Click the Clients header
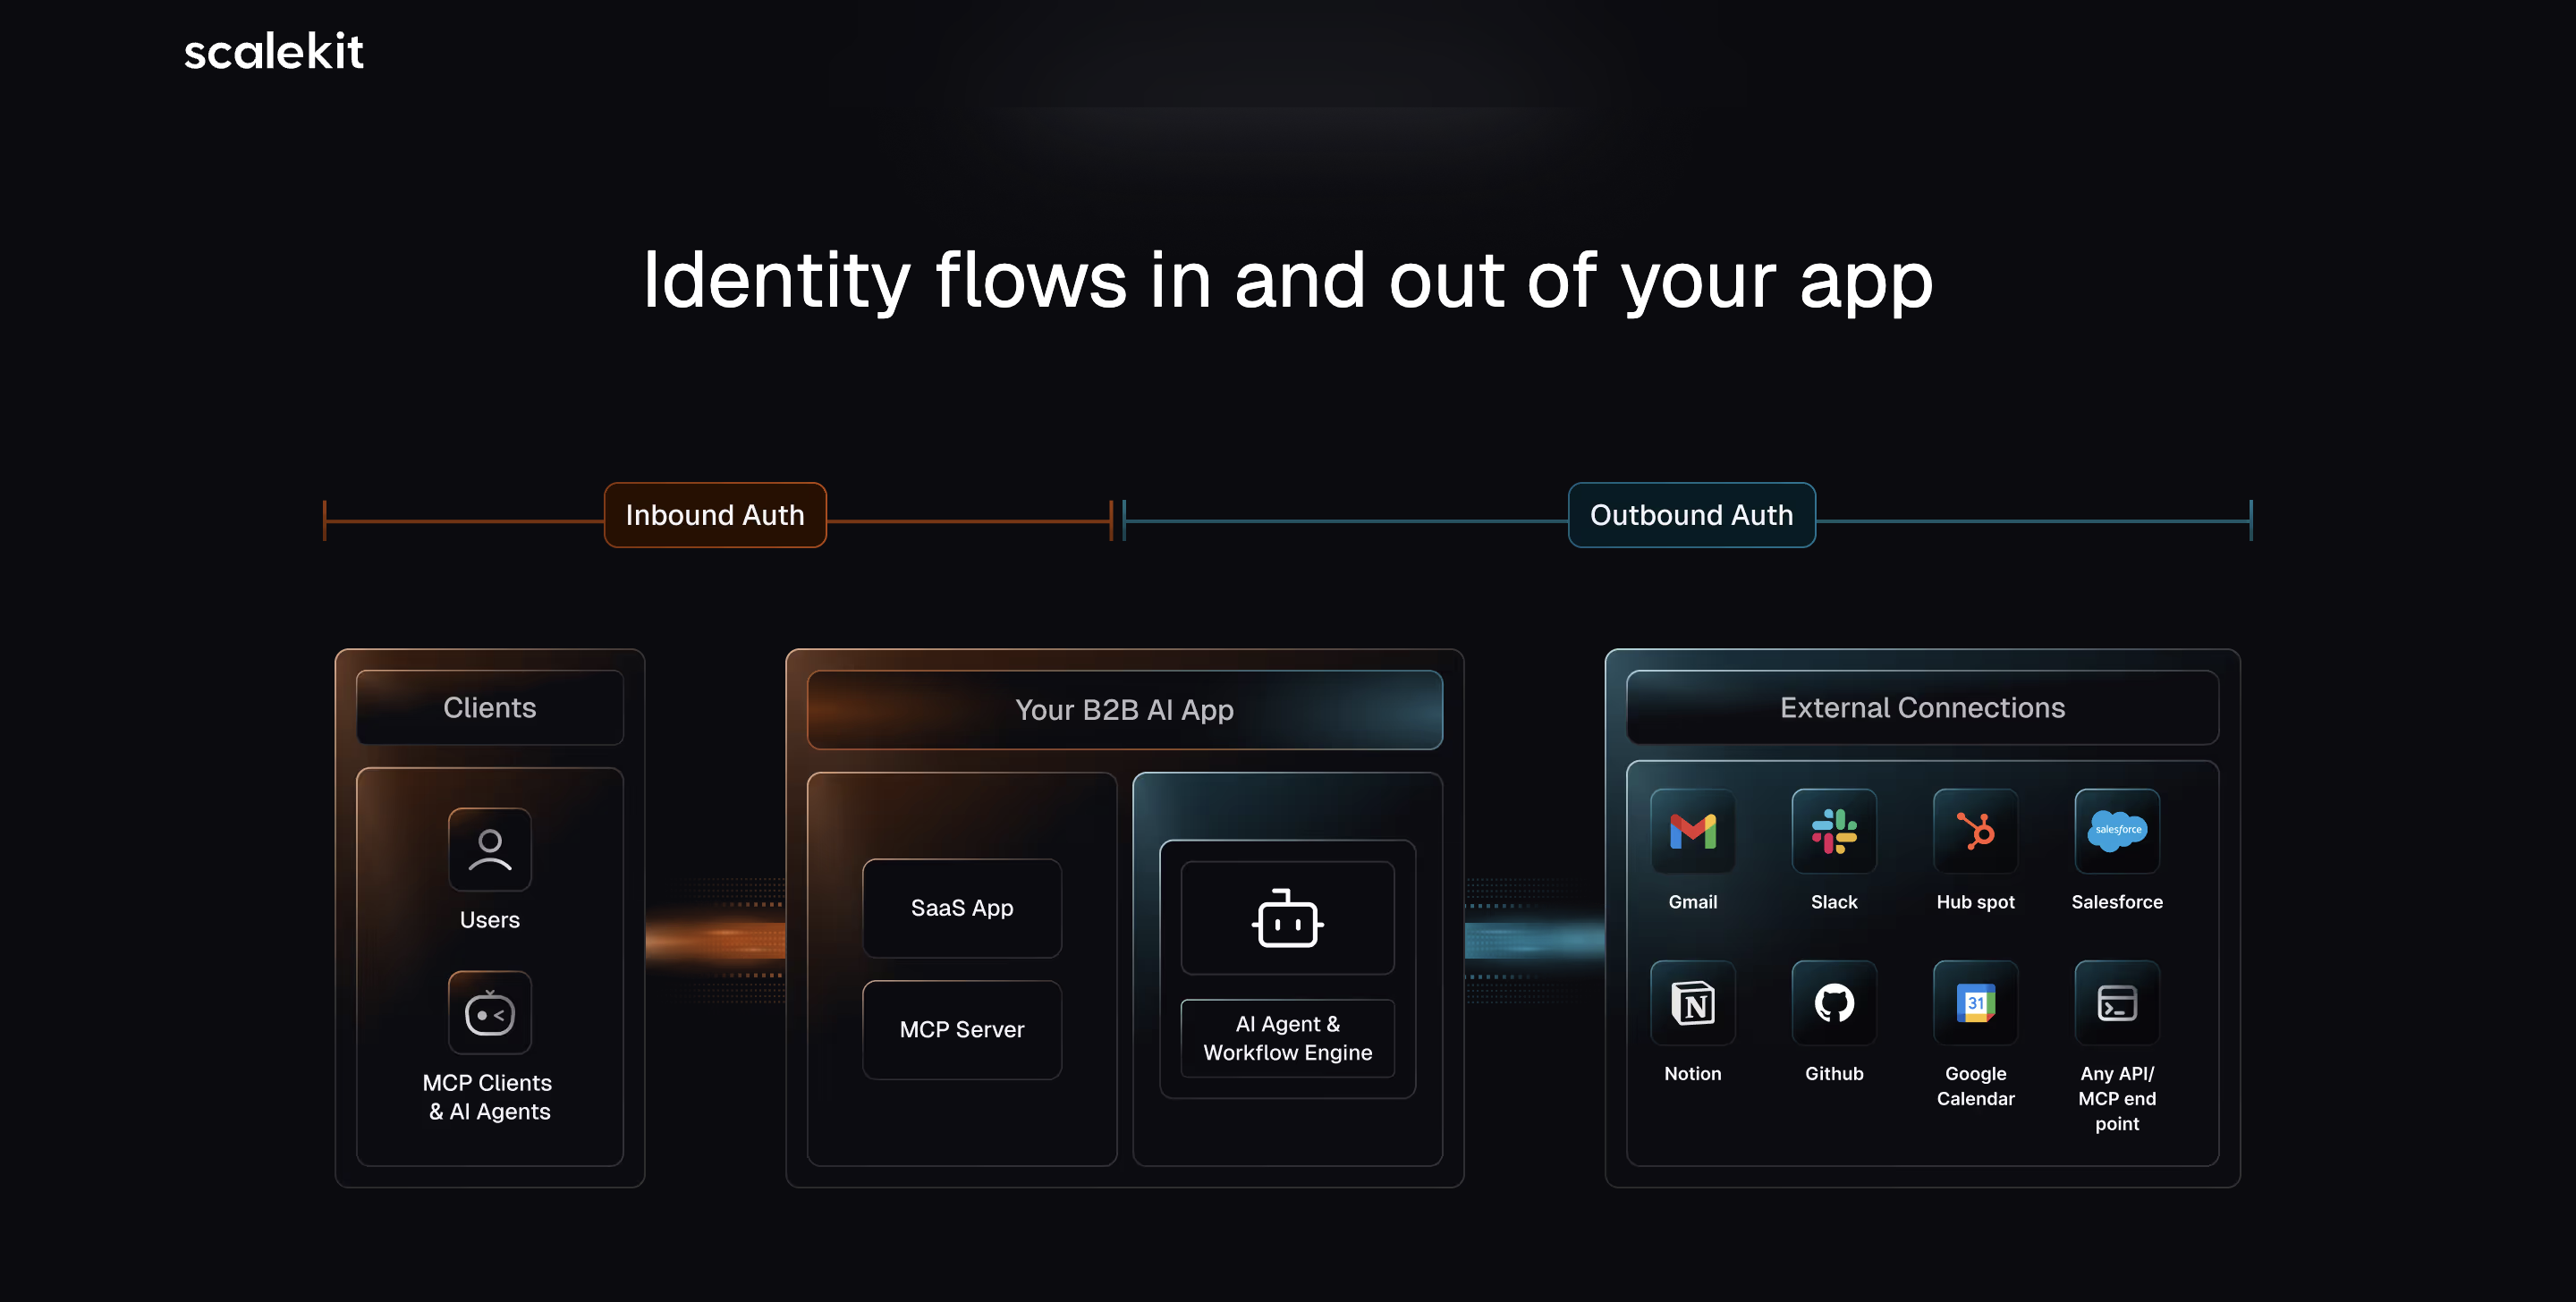This screenshot has width=2576, height=1302. point(489,707)
